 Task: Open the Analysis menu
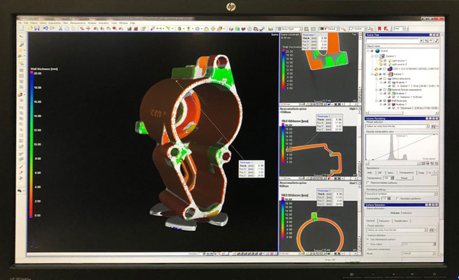coord(92,22)
